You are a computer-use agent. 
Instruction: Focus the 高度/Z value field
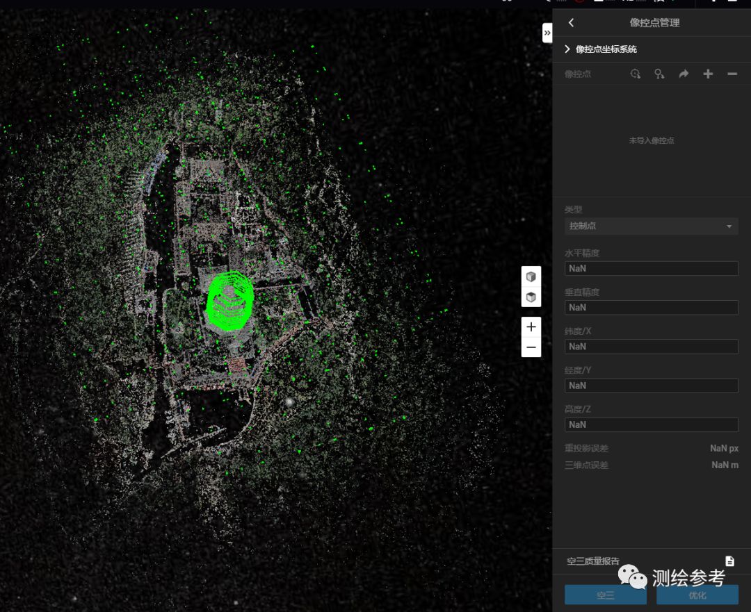[651, 424]
